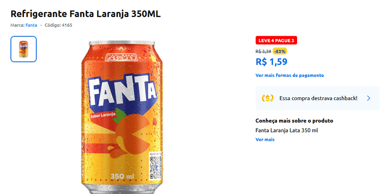
Task: Click the Conheça mais sobre o produto heading
Action: point(294,121)
